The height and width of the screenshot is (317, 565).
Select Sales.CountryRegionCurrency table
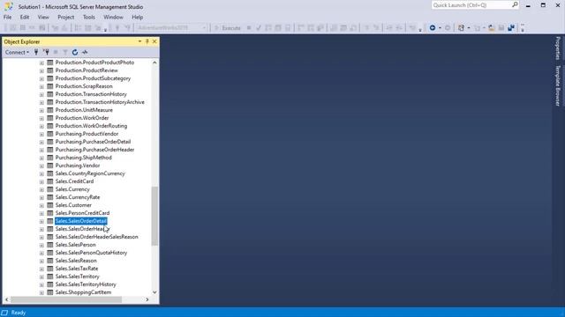point(90,173)
